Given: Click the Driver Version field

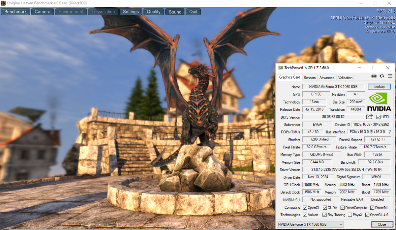Looking at the screenshot, I should pos(347,170).
